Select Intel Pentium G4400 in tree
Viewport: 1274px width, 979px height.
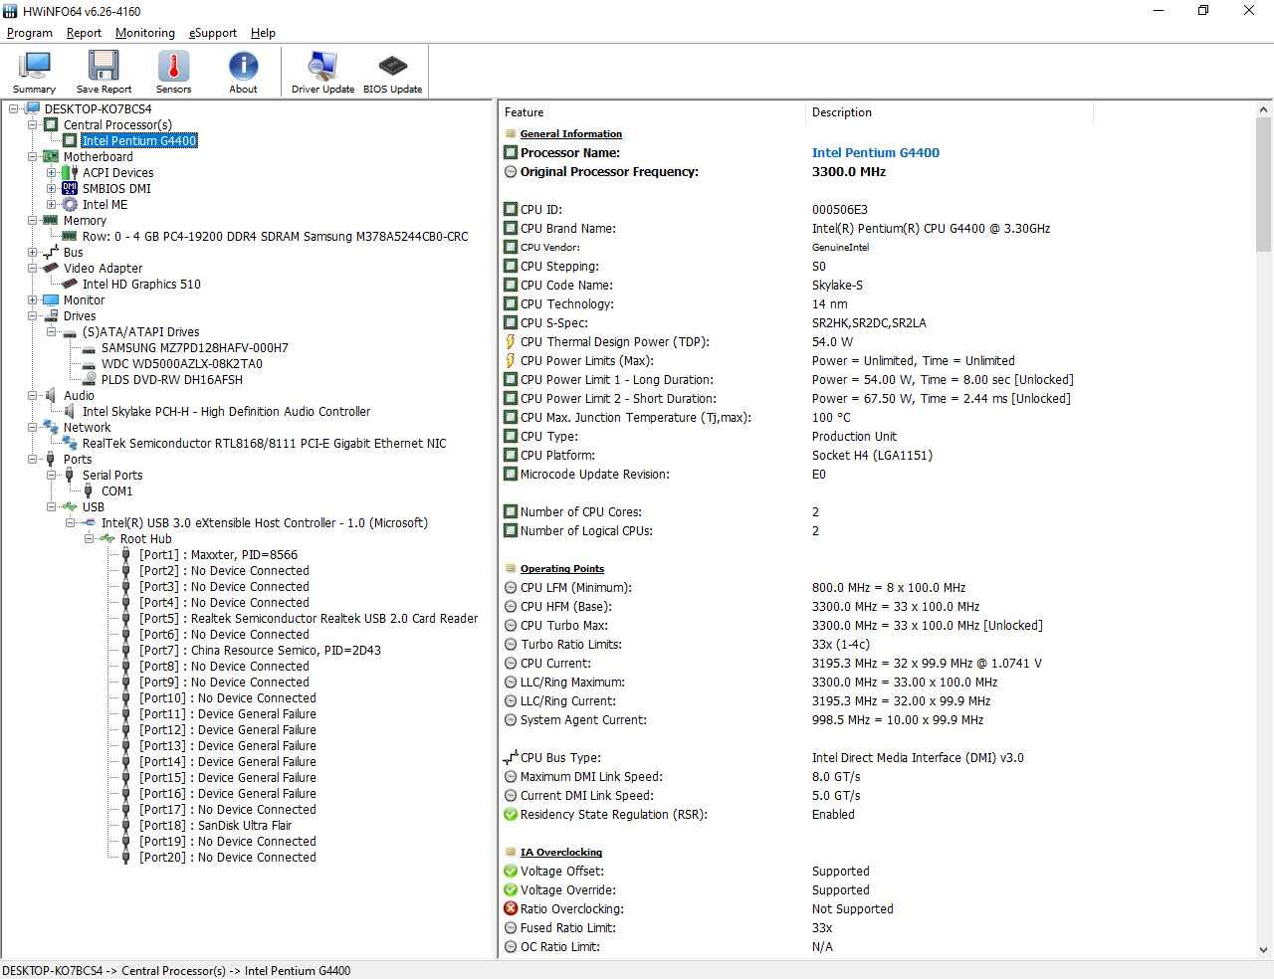(x=139, y=140)
